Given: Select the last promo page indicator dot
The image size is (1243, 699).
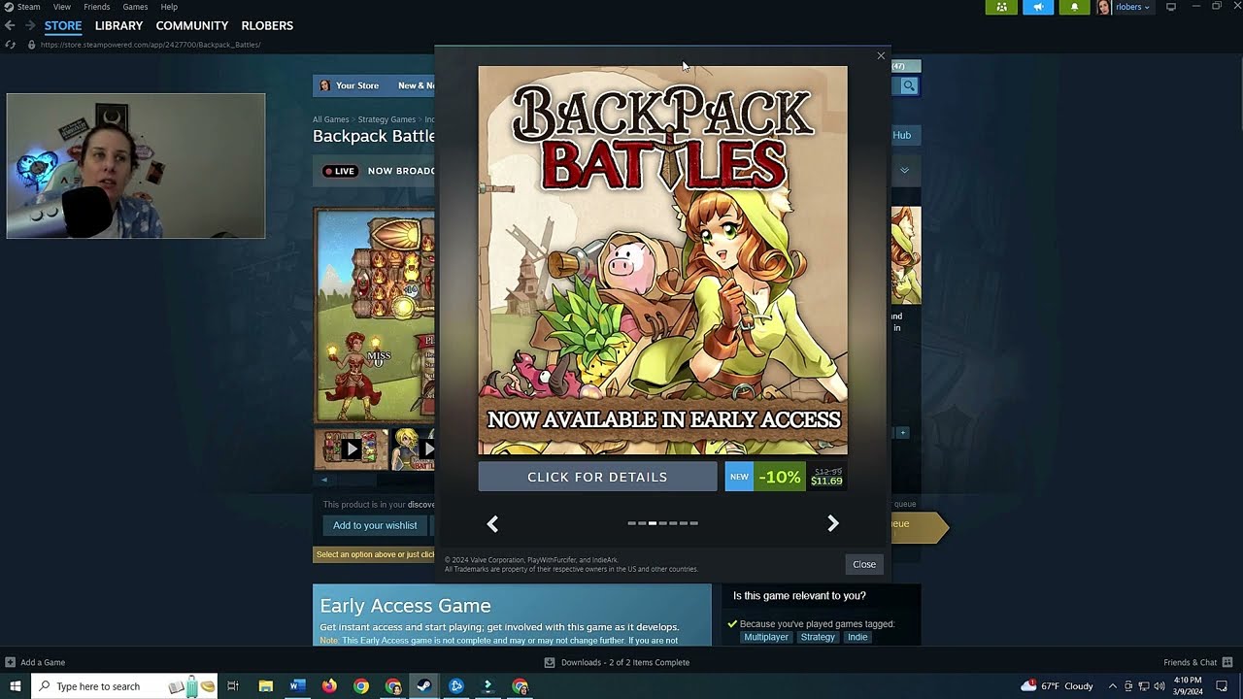Looking at the screenshot, I should pyautogui.click(x=693, y=523).
